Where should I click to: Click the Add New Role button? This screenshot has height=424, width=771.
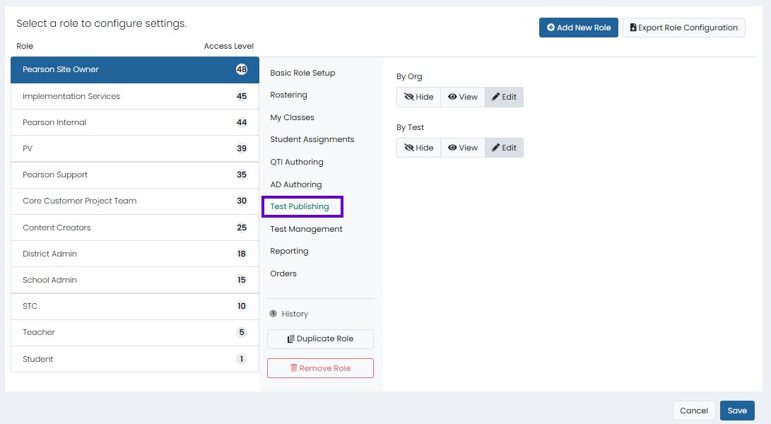point(578,28)
